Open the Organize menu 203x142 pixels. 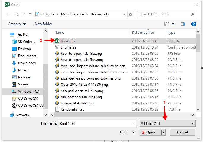coord(17,24)
